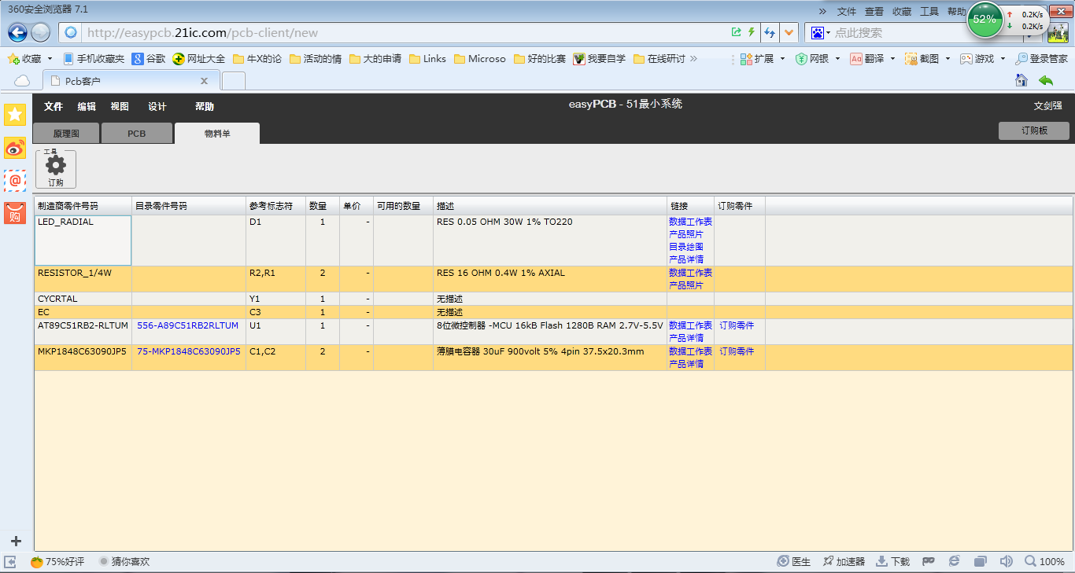Image resolution: width=1075 pixels, height=573 pixels.
Task: Click the IE mode icon in status bar
Action: (955, 561)
